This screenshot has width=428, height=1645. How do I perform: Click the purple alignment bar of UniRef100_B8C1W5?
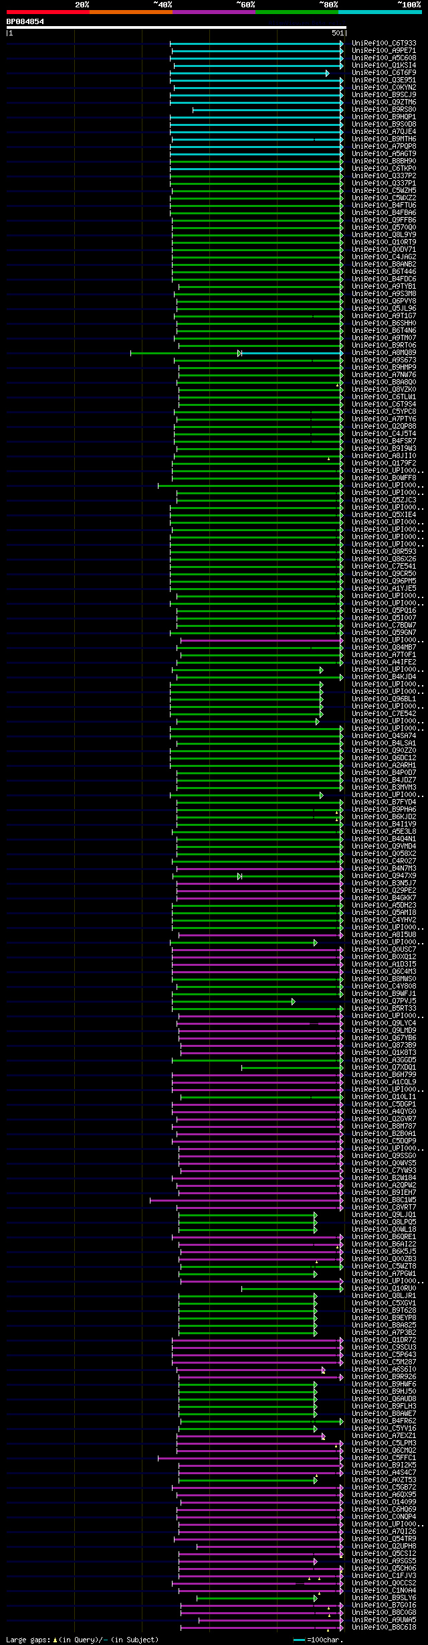point(246,1200)
